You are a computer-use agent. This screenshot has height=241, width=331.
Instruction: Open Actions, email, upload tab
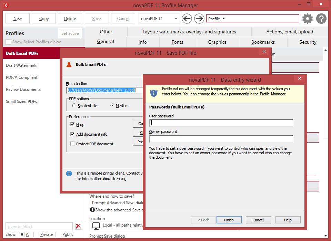[290, 32]
